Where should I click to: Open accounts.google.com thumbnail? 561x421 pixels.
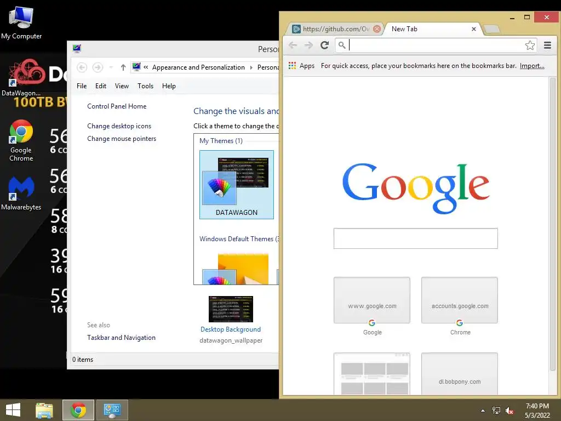[460, 300]
